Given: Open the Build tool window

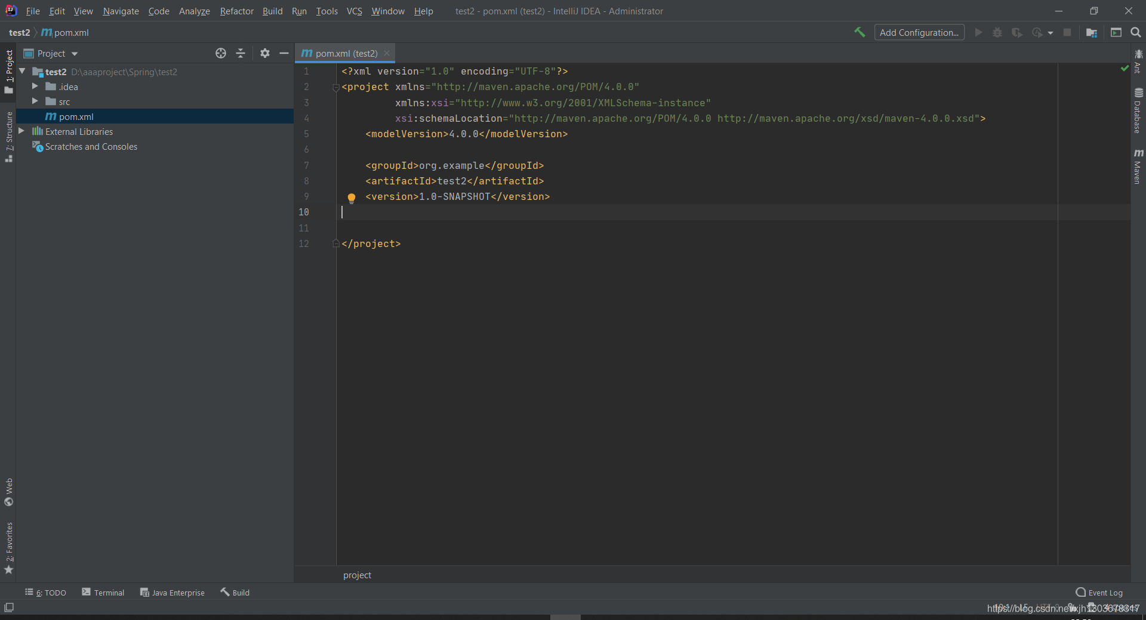Looking at the screenshot, I should (235, 592).
